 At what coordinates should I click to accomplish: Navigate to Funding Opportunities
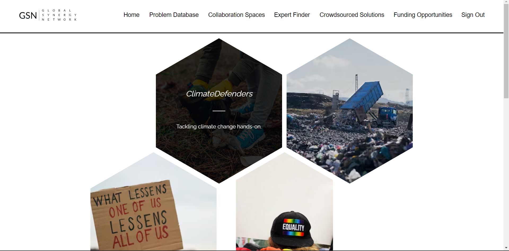coord(423,15)
